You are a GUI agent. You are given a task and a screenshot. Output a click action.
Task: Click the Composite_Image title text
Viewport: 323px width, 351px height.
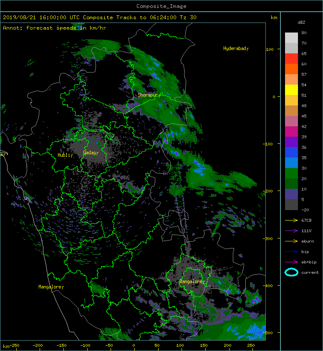pyautogui.click(x=161, y=6)
